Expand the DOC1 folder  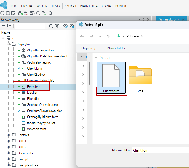8,141
